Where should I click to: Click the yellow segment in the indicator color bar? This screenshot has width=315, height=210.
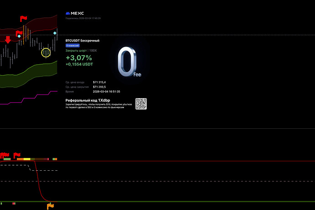click(x=27, y=159)
